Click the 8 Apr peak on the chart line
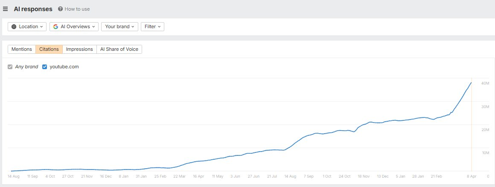495x187 pixels. (471, 83)
